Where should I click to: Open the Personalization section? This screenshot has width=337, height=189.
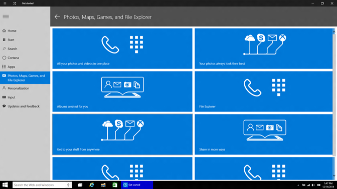pos(25,88)
